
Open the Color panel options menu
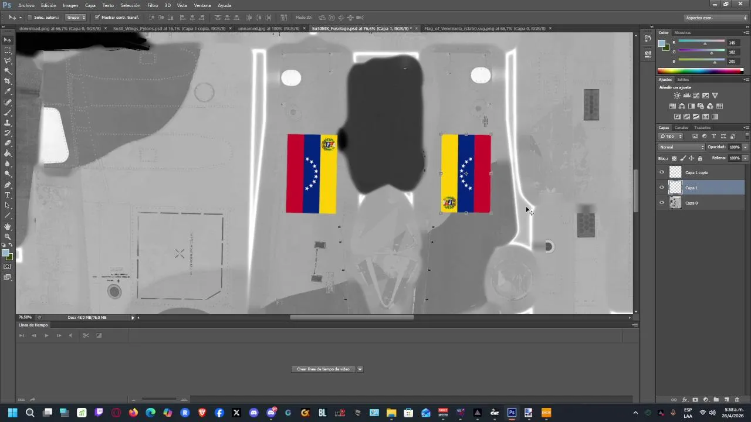pyautogui.click(x=746, y=33)
